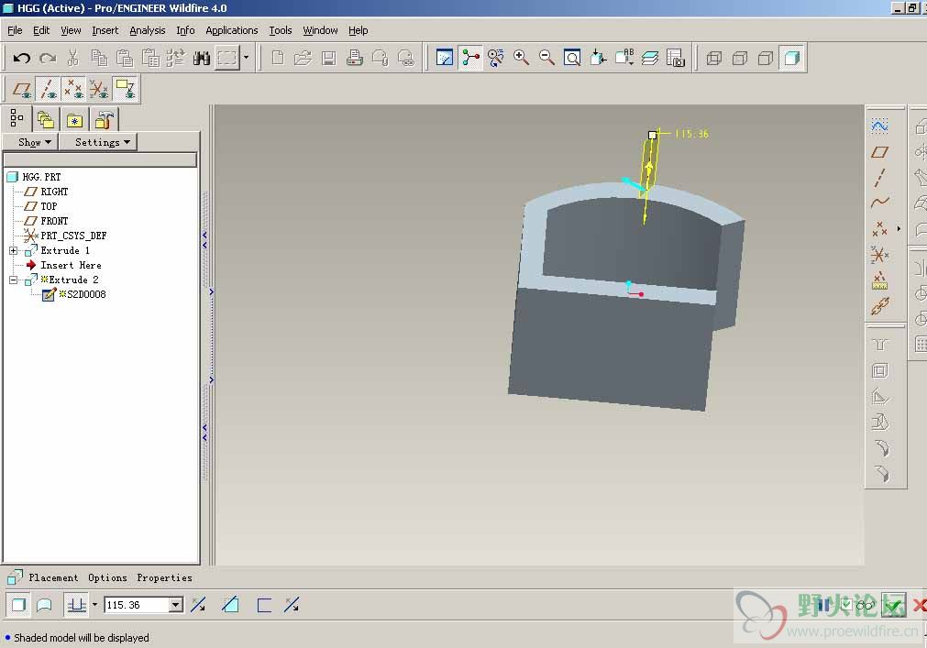Screen dimensions: 927x648
Task: Toggle datum points display
Action: (73, 89)
